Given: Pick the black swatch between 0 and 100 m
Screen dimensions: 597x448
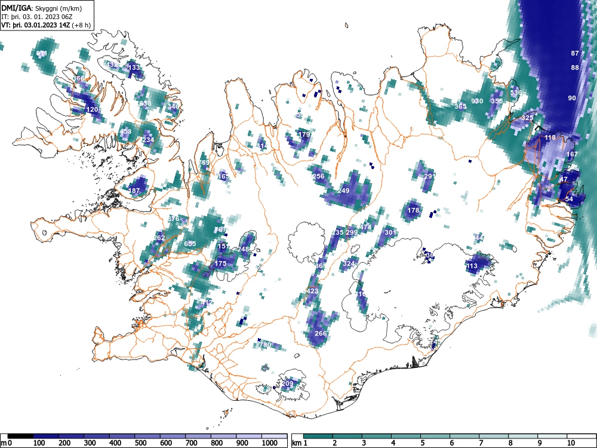Looking at the screenshot, I should click(20, 436).
